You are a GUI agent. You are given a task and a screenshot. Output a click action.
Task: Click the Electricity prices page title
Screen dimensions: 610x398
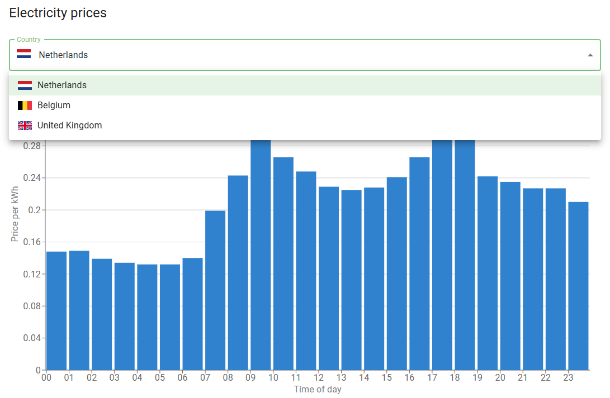tap(58, 12)
